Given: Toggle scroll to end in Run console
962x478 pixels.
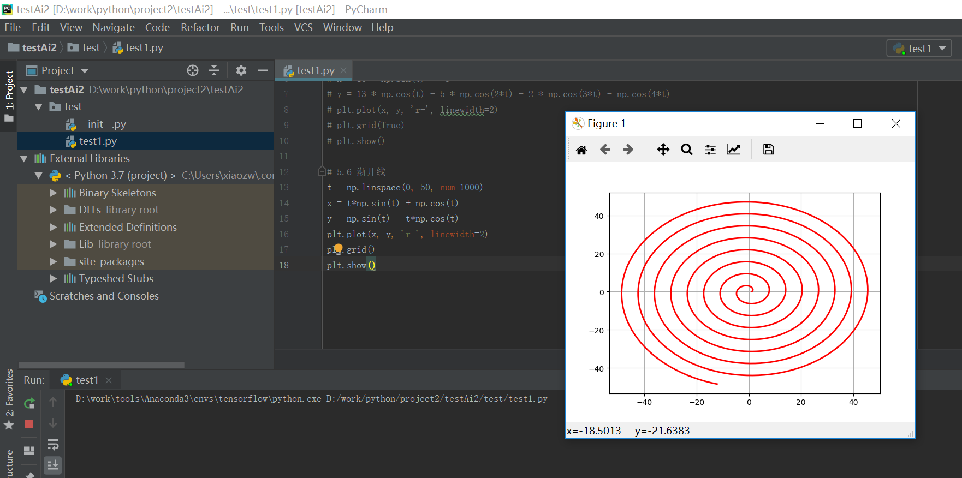Looking at the screenshot, I should (53, 465).
